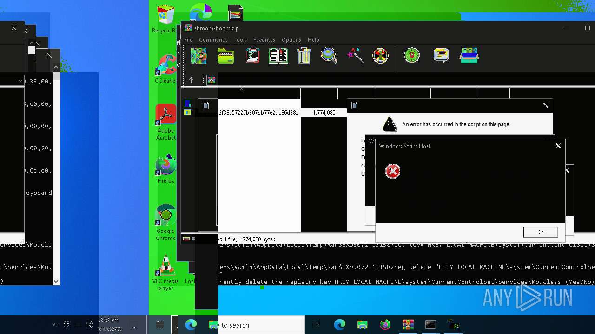Close the script error dialog

(546, 105)
